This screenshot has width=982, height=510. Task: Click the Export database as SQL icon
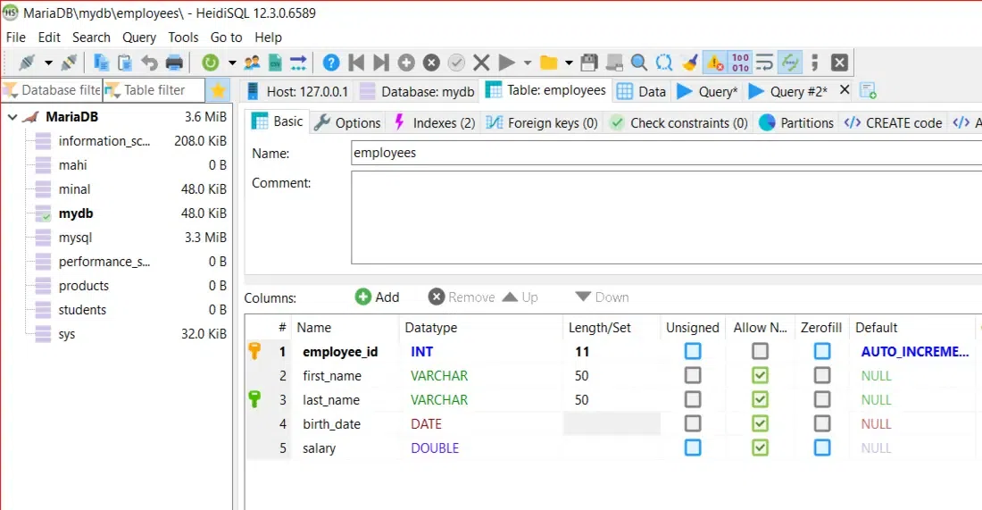(x=298, y=63)
